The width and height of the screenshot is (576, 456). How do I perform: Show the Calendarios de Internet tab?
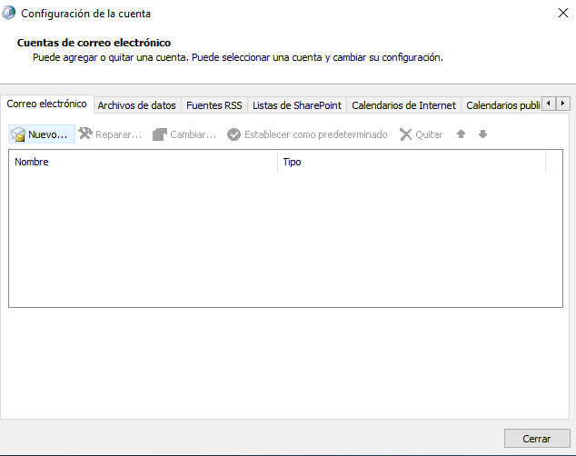click(403, 105)
